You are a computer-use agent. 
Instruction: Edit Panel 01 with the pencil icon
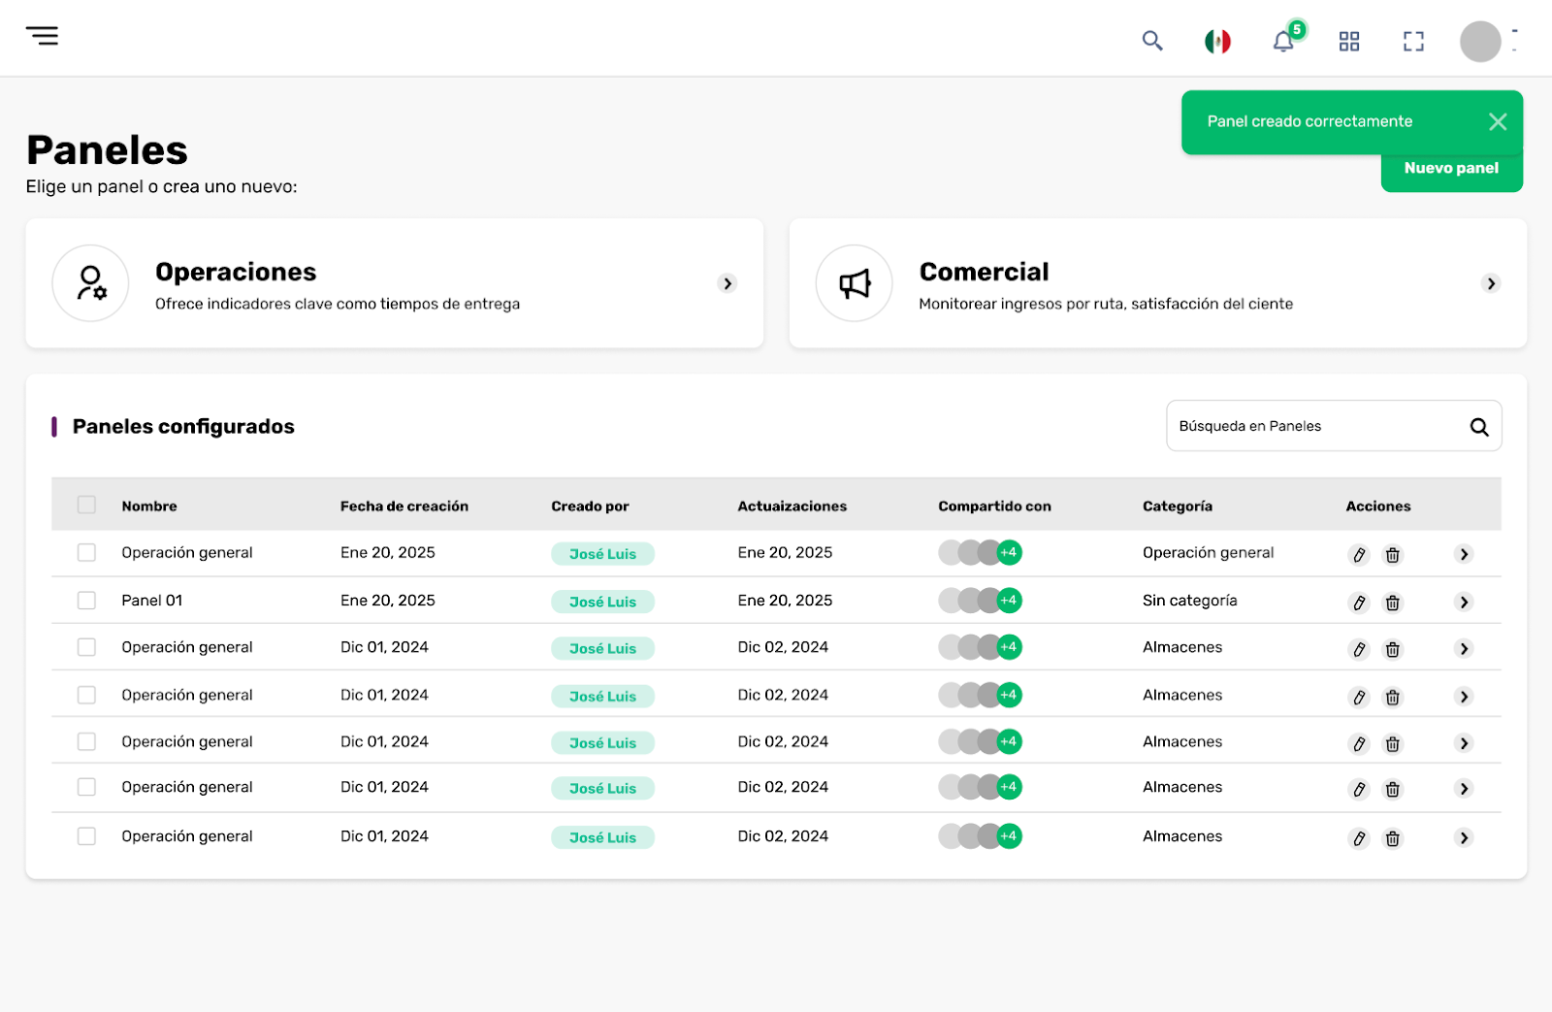coord(1359,603)
